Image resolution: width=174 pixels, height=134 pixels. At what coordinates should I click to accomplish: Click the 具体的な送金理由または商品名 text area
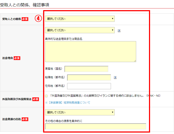coord(91,52)
